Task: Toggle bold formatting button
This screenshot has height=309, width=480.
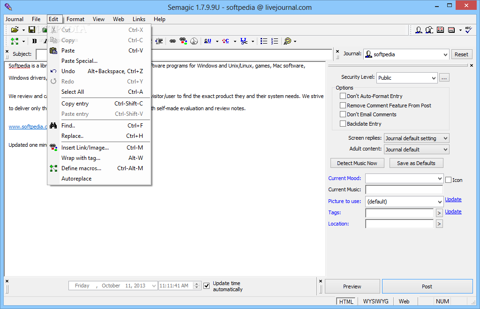Action: point(34,41)
